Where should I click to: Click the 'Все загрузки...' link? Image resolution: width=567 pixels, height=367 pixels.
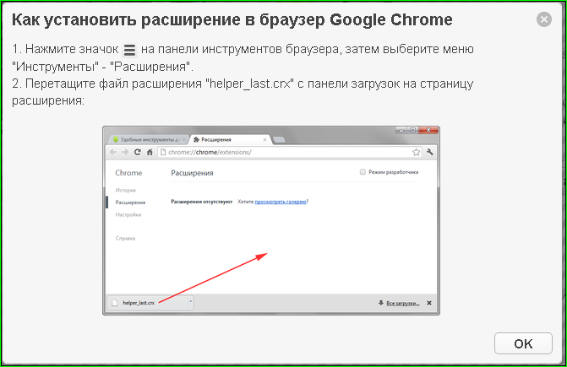[x=403, y=304]
